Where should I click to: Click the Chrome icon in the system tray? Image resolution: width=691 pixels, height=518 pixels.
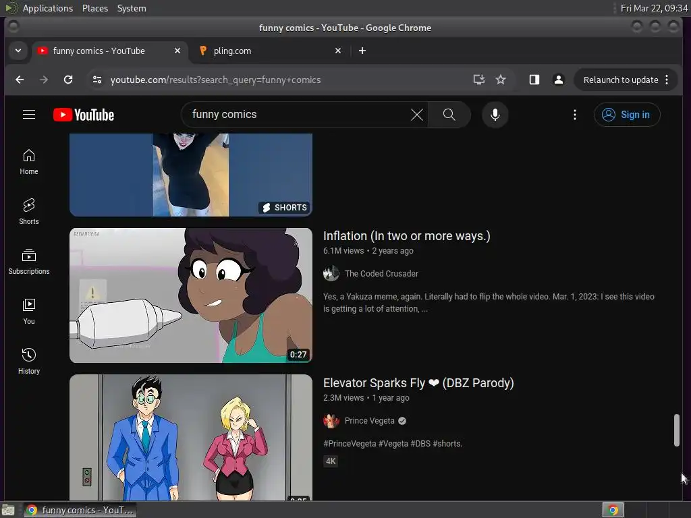pyautogui.click(x=613, y=510)
